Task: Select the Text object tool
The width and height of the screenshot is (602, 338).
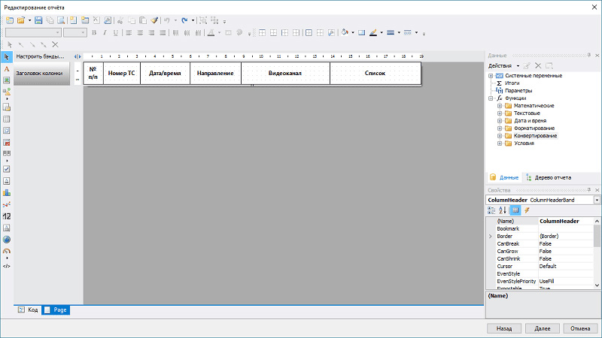Action: pyautogui.click(x=7, y=68)
